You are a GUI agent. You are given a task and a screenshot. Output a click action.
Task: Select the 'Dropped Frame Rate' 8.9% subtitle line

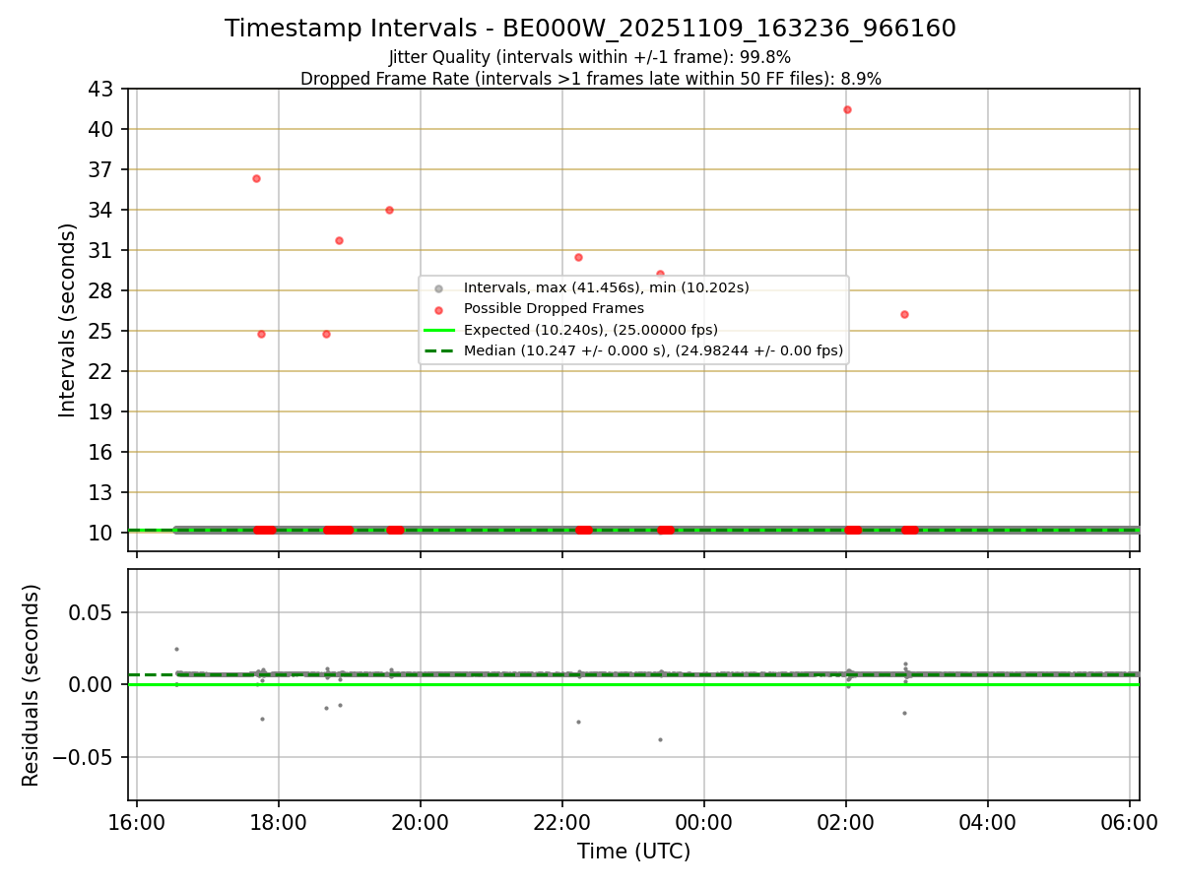point(590,79)
